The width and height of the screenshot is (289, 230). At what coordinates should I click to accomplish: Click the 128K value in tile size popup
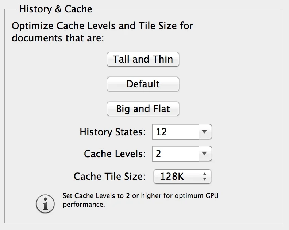pyautogui.click(x=172, y=177)
